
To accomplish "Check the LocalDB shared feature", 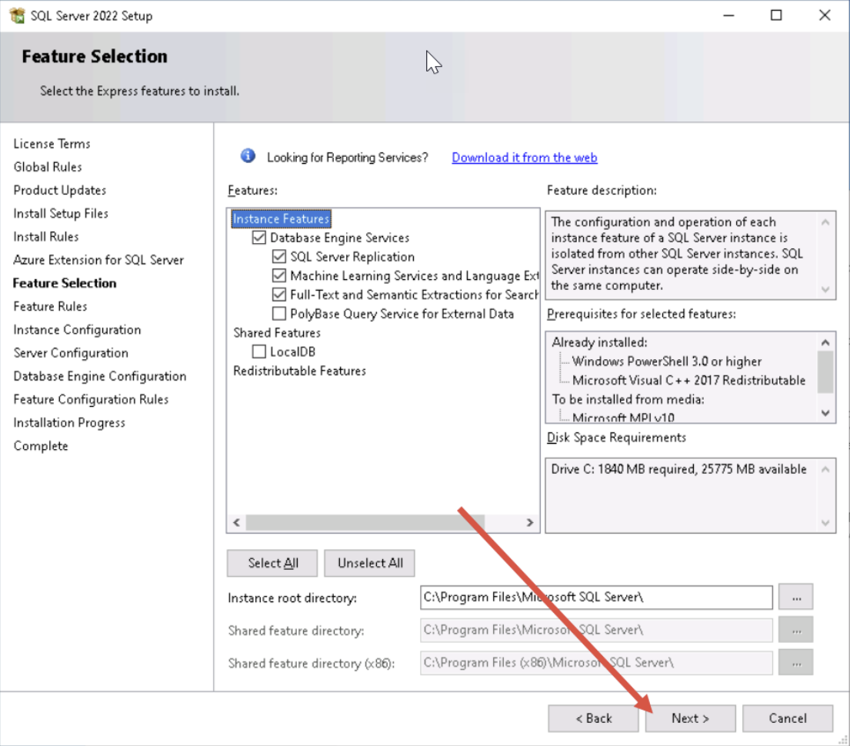I will click(259, 351).
